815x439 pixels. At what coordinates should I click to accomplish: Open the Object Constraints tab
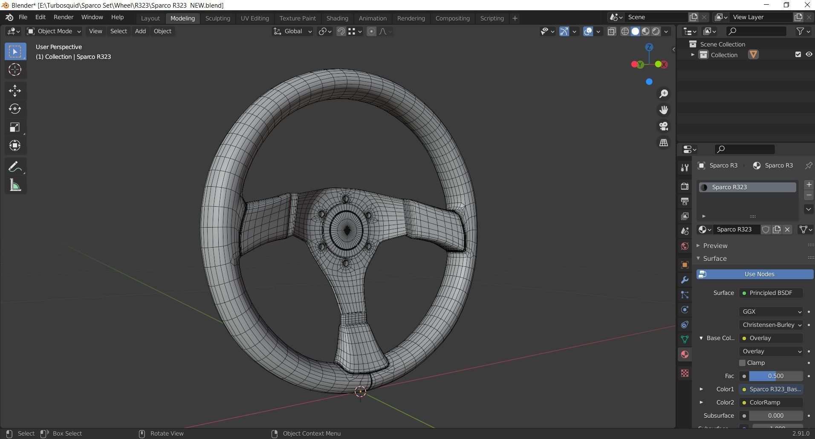[685, 324]
